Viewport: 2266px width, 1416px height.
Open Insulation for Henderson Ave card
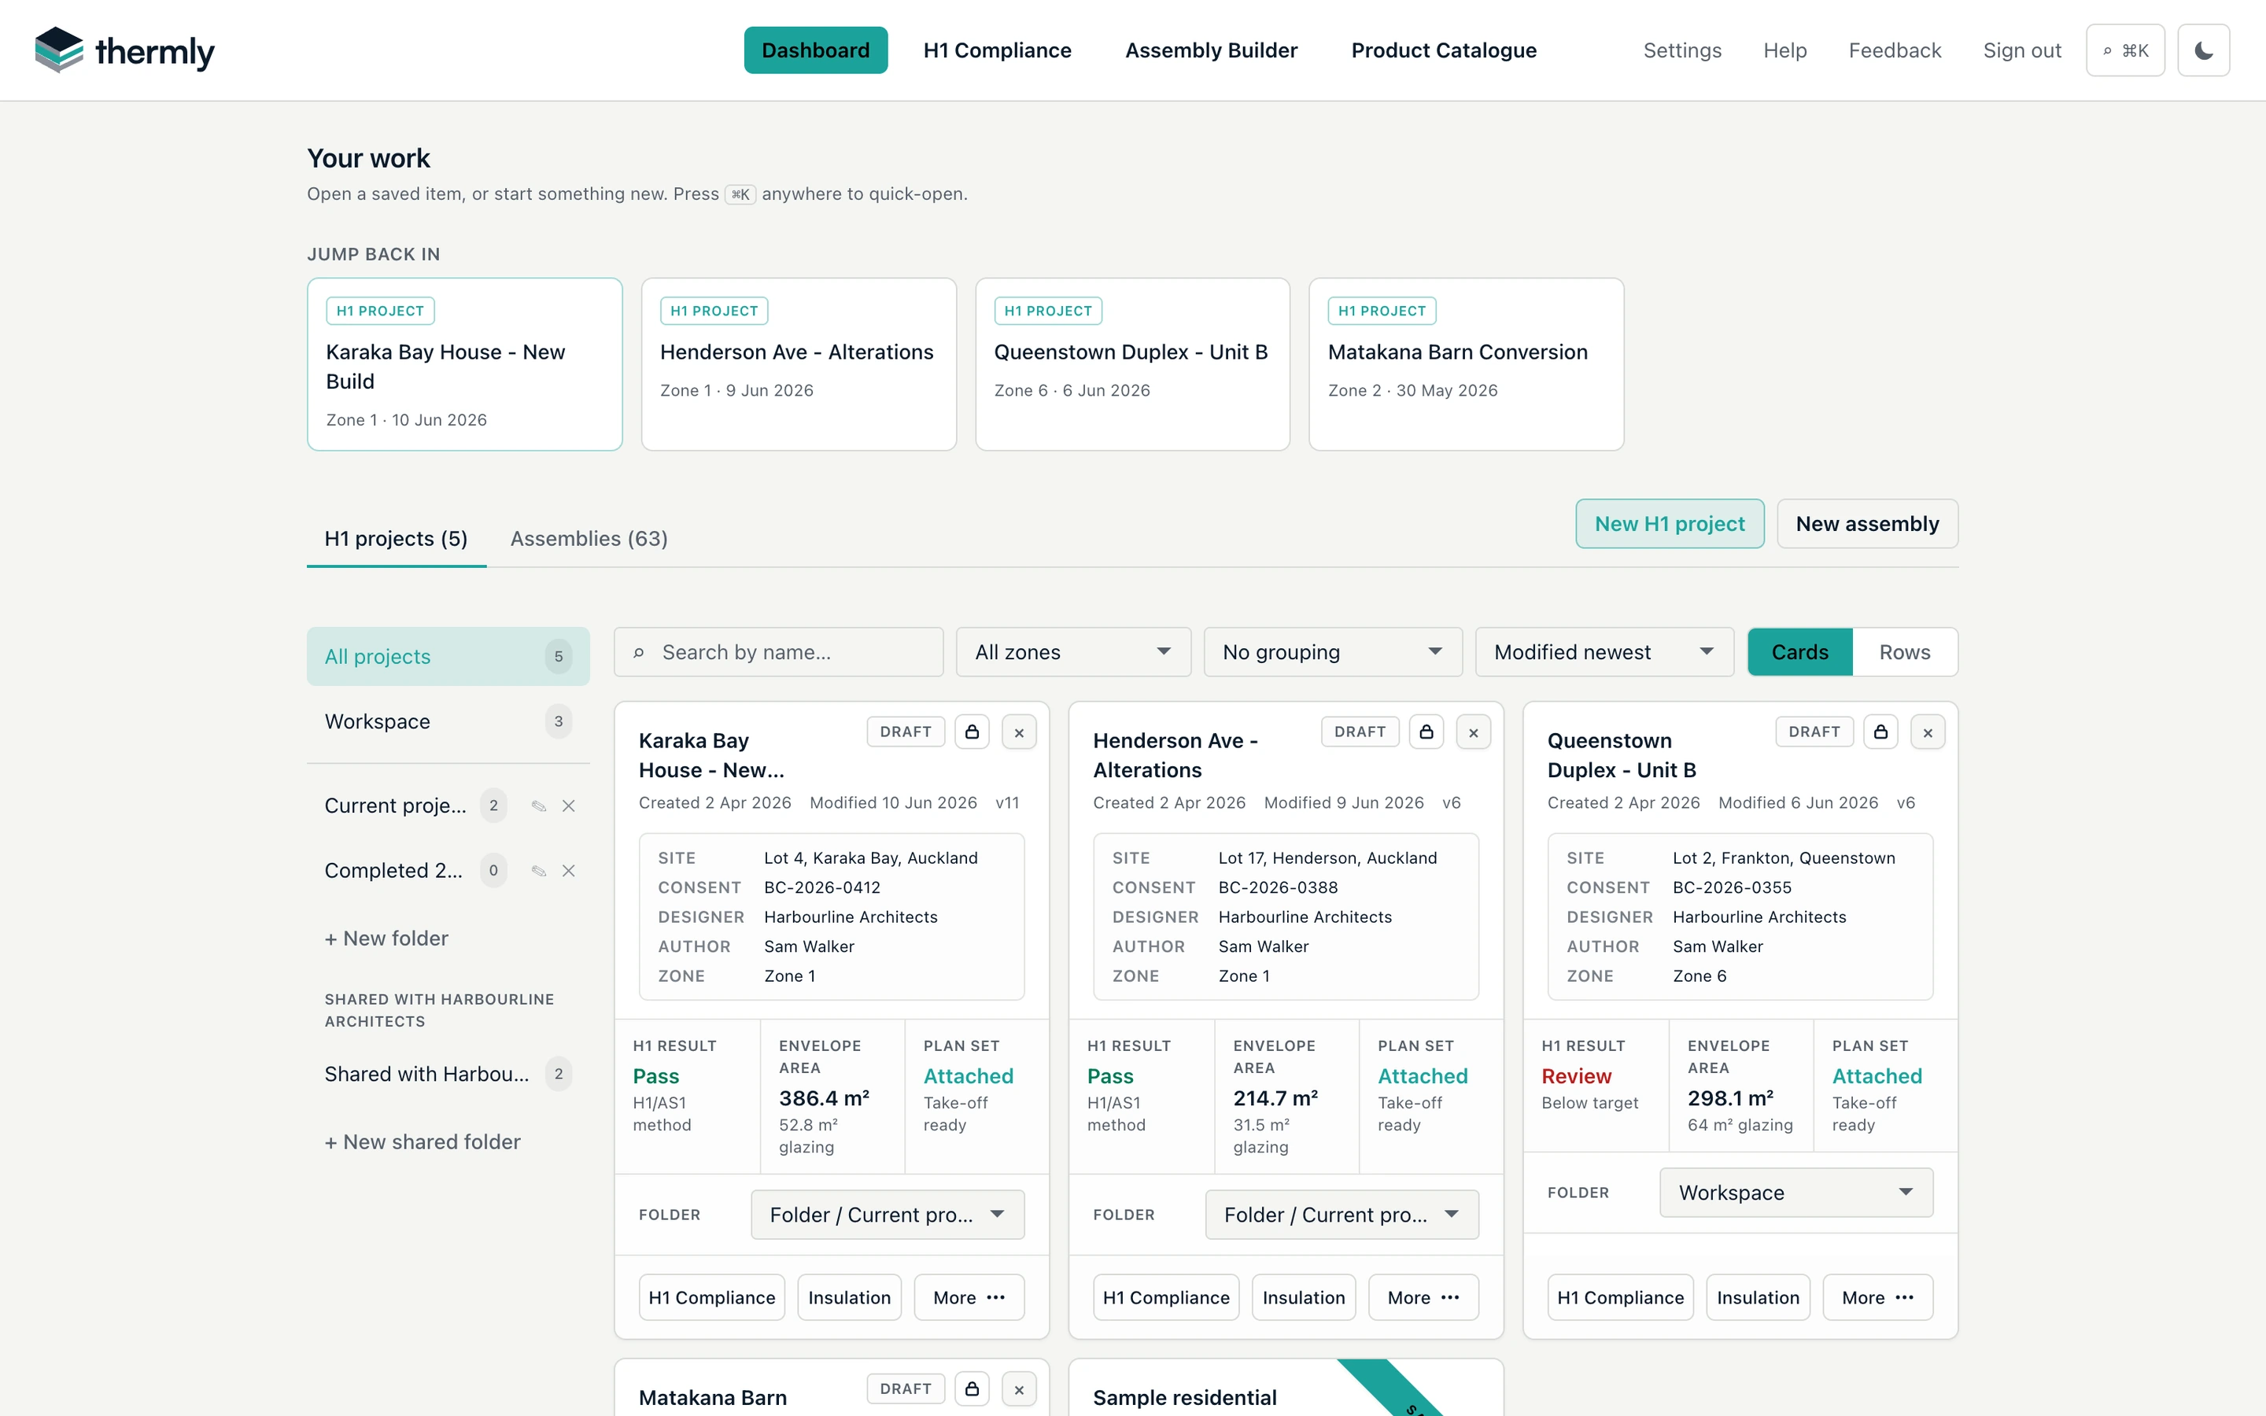1304,1297
